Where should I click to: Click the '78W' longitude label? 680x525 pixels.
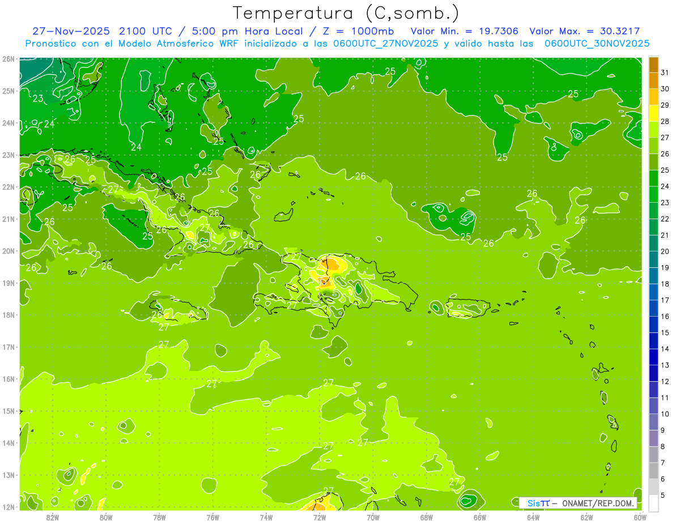(159, 517)
